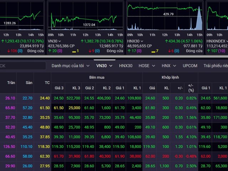Click the HNX30 advancing stocks up-arrow count

pyautogui.click(x=132, y=51)
